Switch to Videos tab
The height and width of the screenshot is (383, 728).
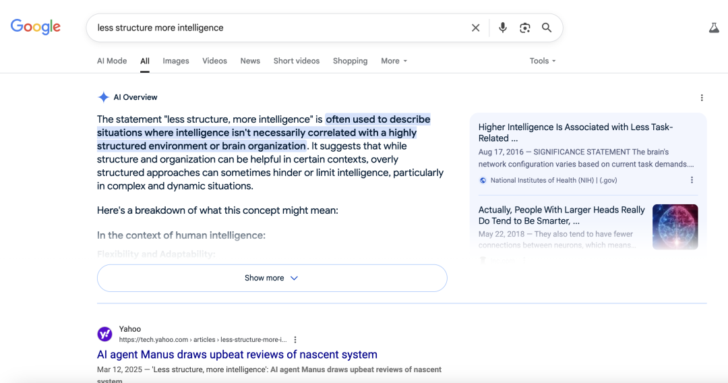point(214,61)
